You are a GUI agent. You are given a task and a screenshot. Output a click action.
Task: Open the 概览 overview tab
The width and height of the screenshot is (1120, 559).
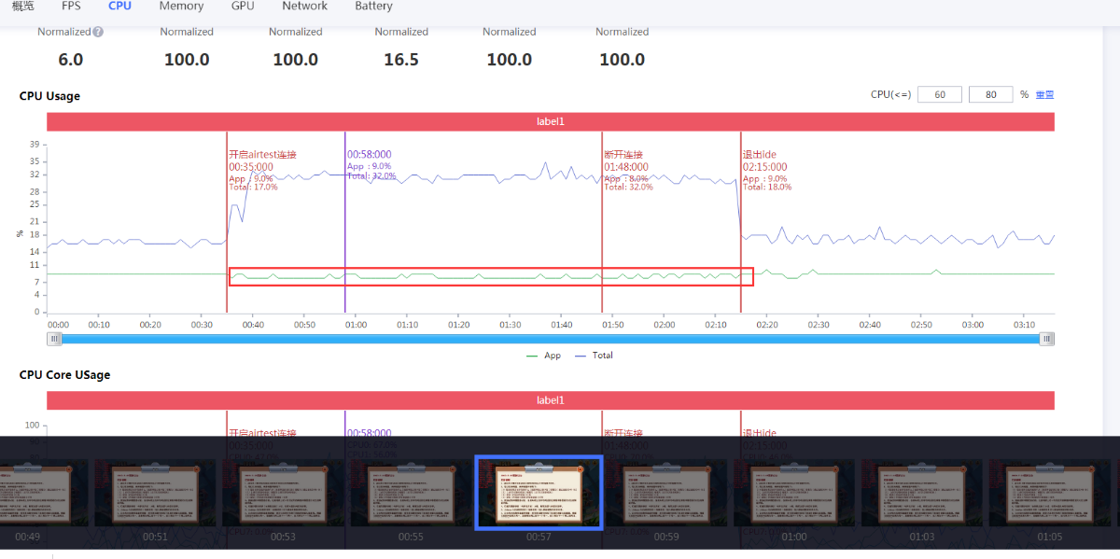[22, 6]
